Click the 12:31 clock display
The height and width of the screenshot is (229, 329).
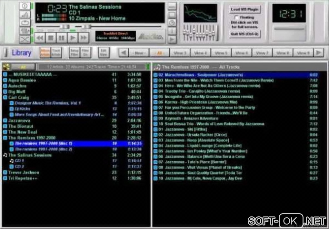(x=289, y=13)
